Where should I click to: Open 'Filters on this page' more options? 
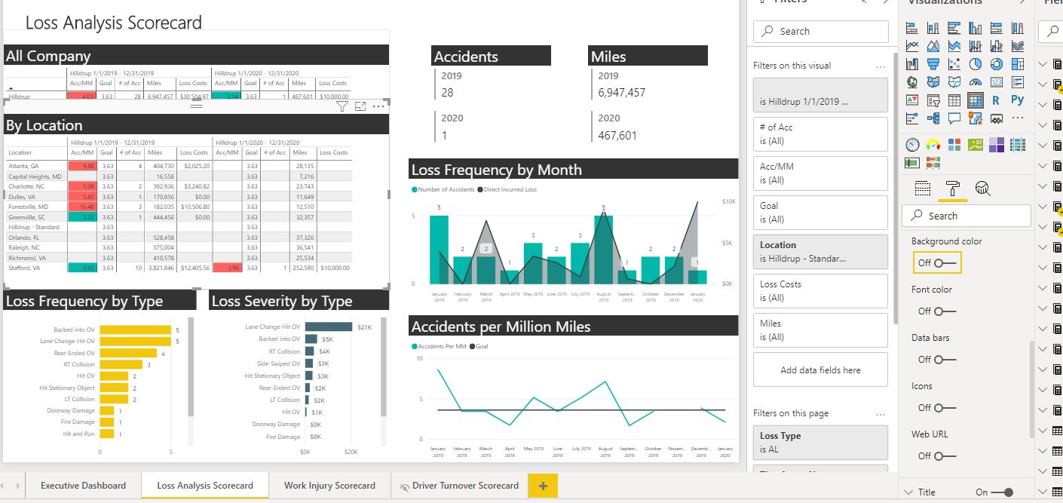(880, 414)
